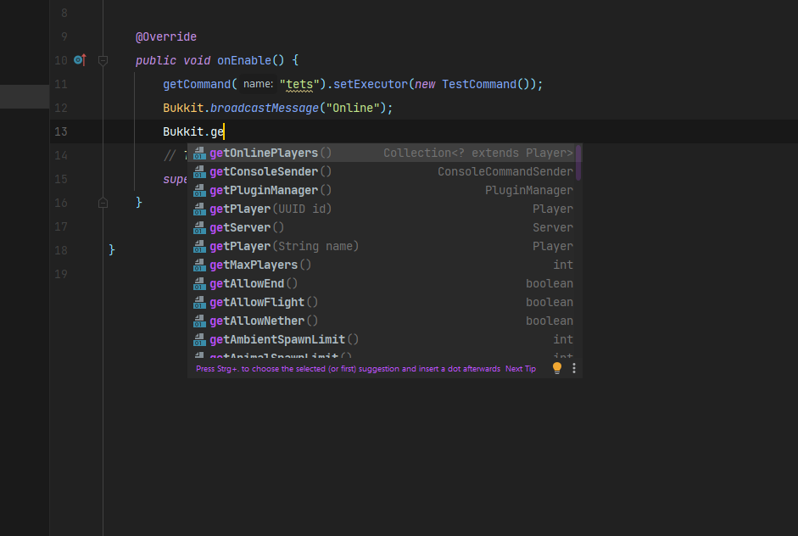This screenshot has width=798, height=536.
Task: Choose getConsoleSender() suggestion
Action: (x=271, y=171)
